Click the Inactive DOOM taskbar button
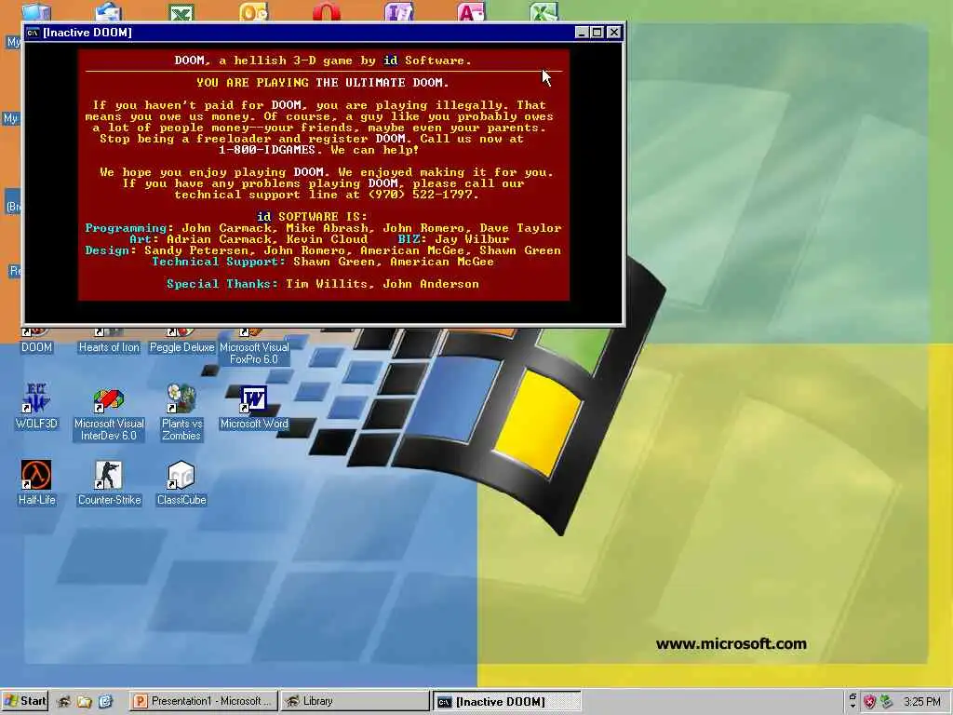953x715 pixels. point(507,701)
